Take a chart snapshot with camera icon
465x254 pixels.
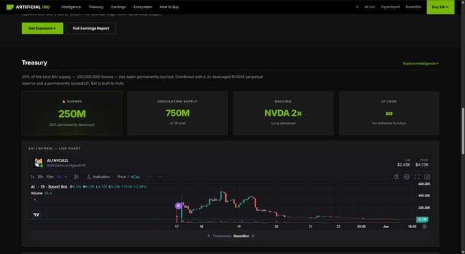pos(427,177)
